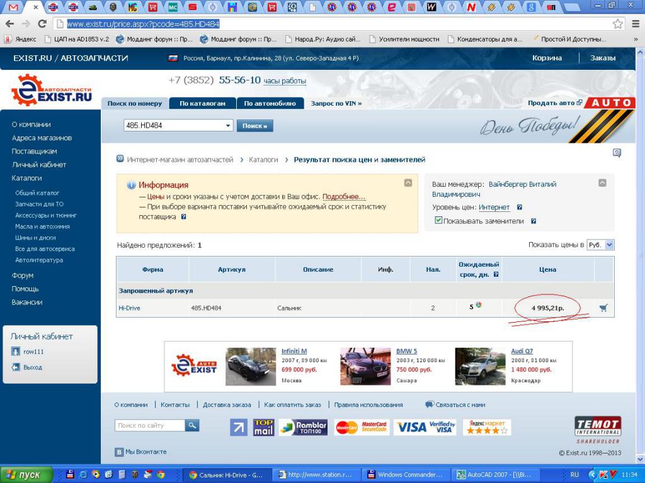Click browser back arrow
The height and width of the screenshot is (483, 645).
9,24
